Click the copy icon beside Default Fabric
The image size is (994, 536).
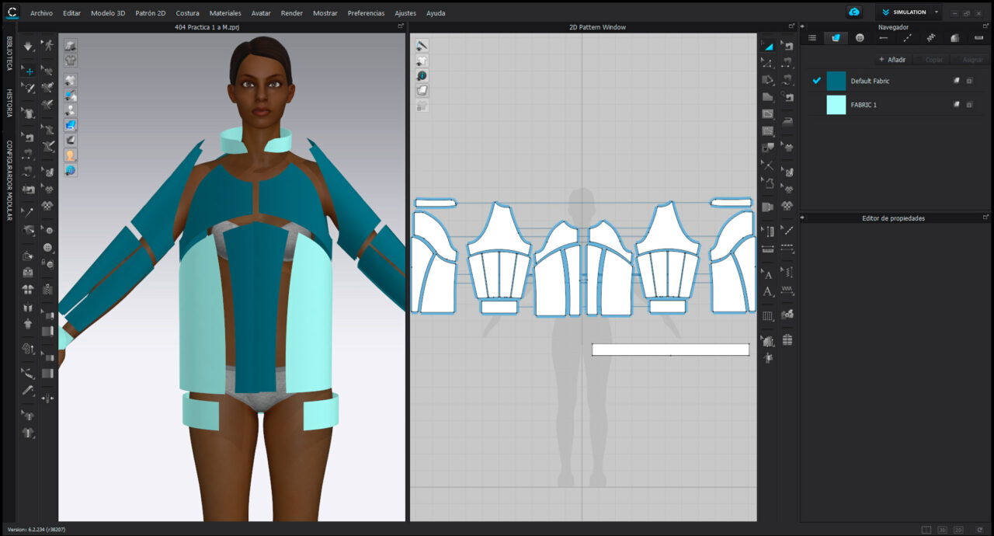coord(957,80)
